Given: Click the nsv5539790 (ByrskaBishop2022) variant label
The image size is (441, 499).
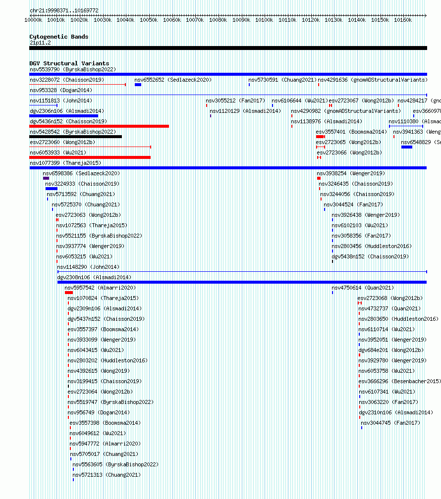Looking at the screenshot, I should (x=73, y=69).
